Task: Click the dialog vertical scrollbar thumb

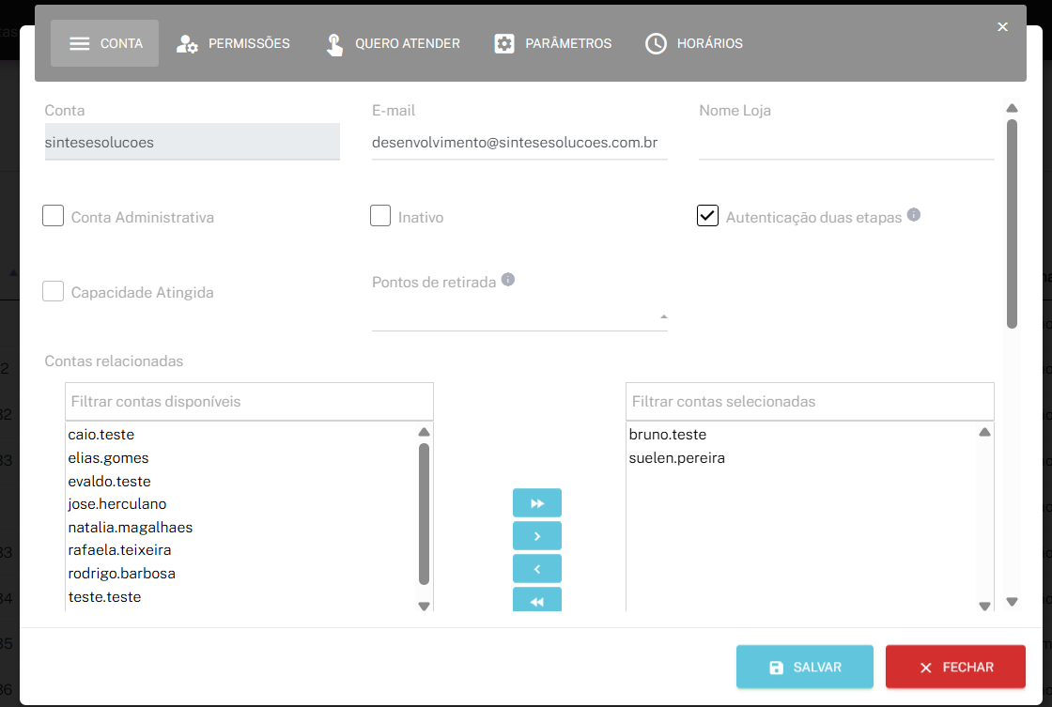Action: coord(1012,224)
